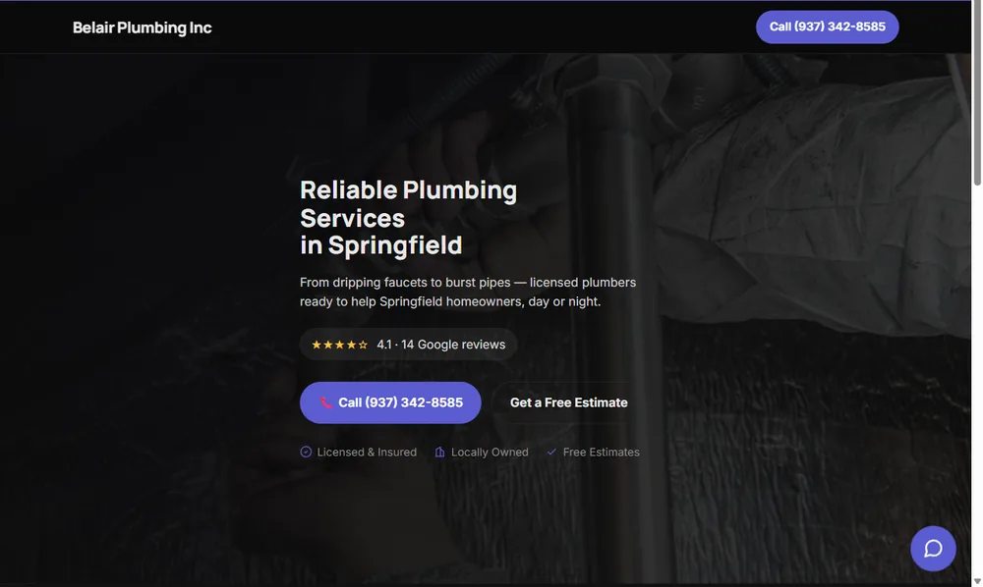Click the phone icon in hero call button
The image size is (983, 587).
coord(326,403)
